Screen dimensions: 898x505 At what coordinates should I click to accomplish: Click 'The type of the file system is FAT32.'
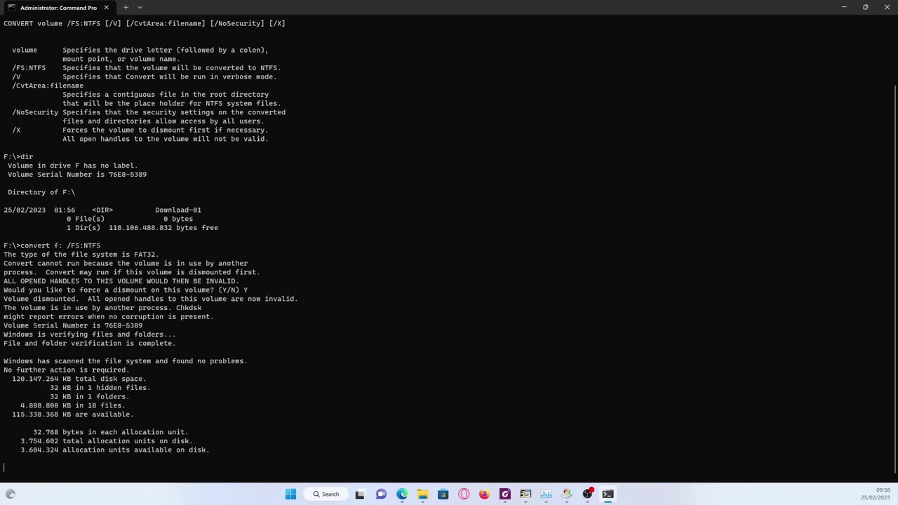81,255
